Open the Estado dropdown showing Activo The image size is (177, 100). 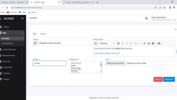pos(50,63)
